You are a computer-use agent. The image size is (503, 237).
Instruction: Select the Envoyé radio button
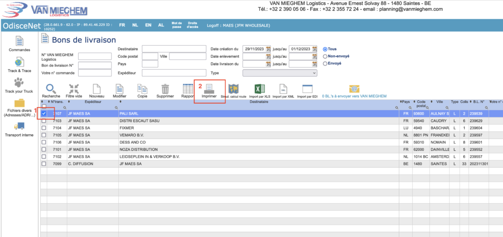(325, 63)
